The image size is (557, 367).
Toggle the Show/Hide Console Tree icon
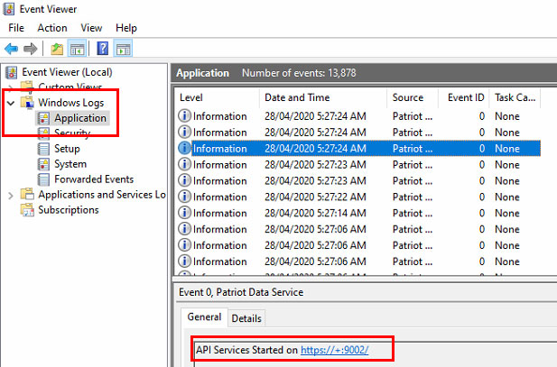[x=77, y=49]
